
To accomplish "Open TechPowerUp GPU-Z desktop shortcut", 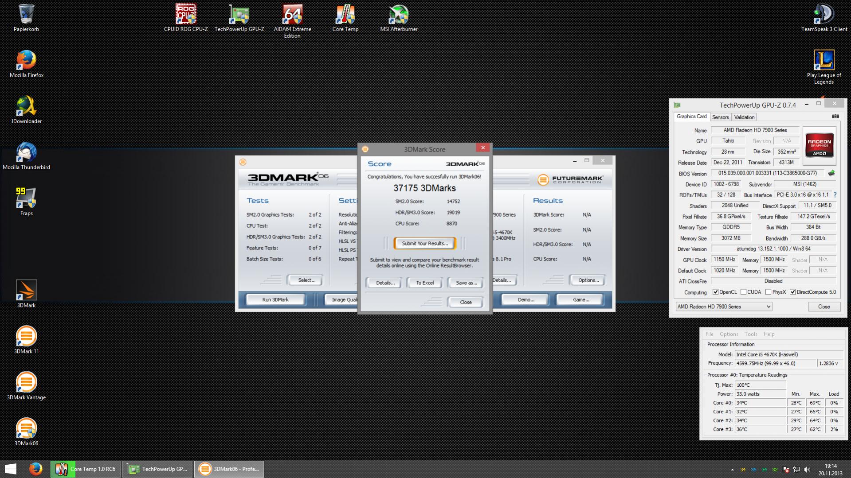I will tap(239, 18).
